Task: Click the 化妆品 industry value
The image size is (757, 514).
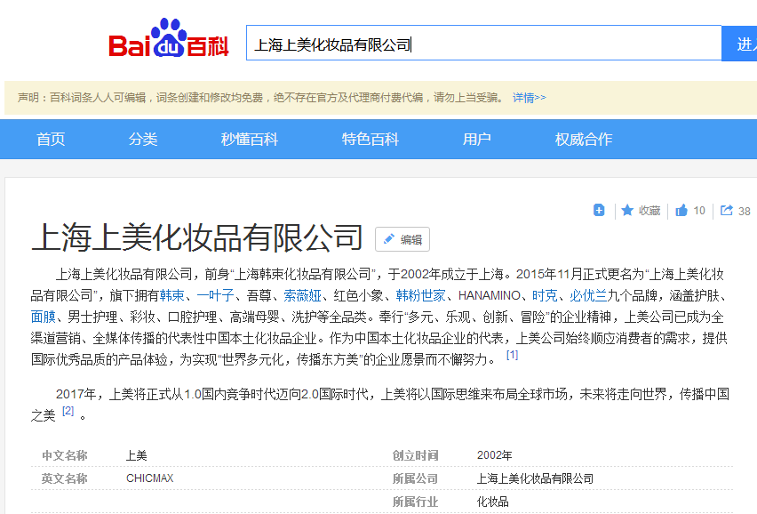Action: click(x=492, y=502)
